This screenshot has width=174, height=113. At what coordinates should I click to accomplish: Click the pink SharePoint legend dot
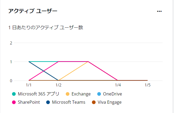[x=14, y=102]
